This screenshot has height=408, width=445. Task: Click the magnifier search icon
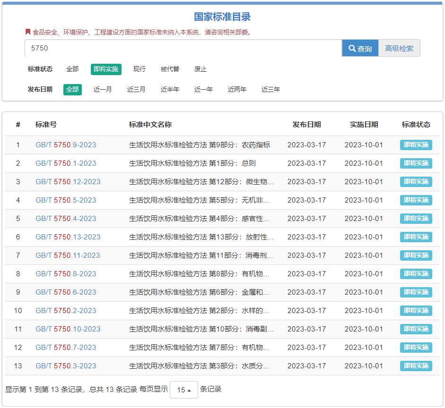pyautogui.click(x=351, y=48)
